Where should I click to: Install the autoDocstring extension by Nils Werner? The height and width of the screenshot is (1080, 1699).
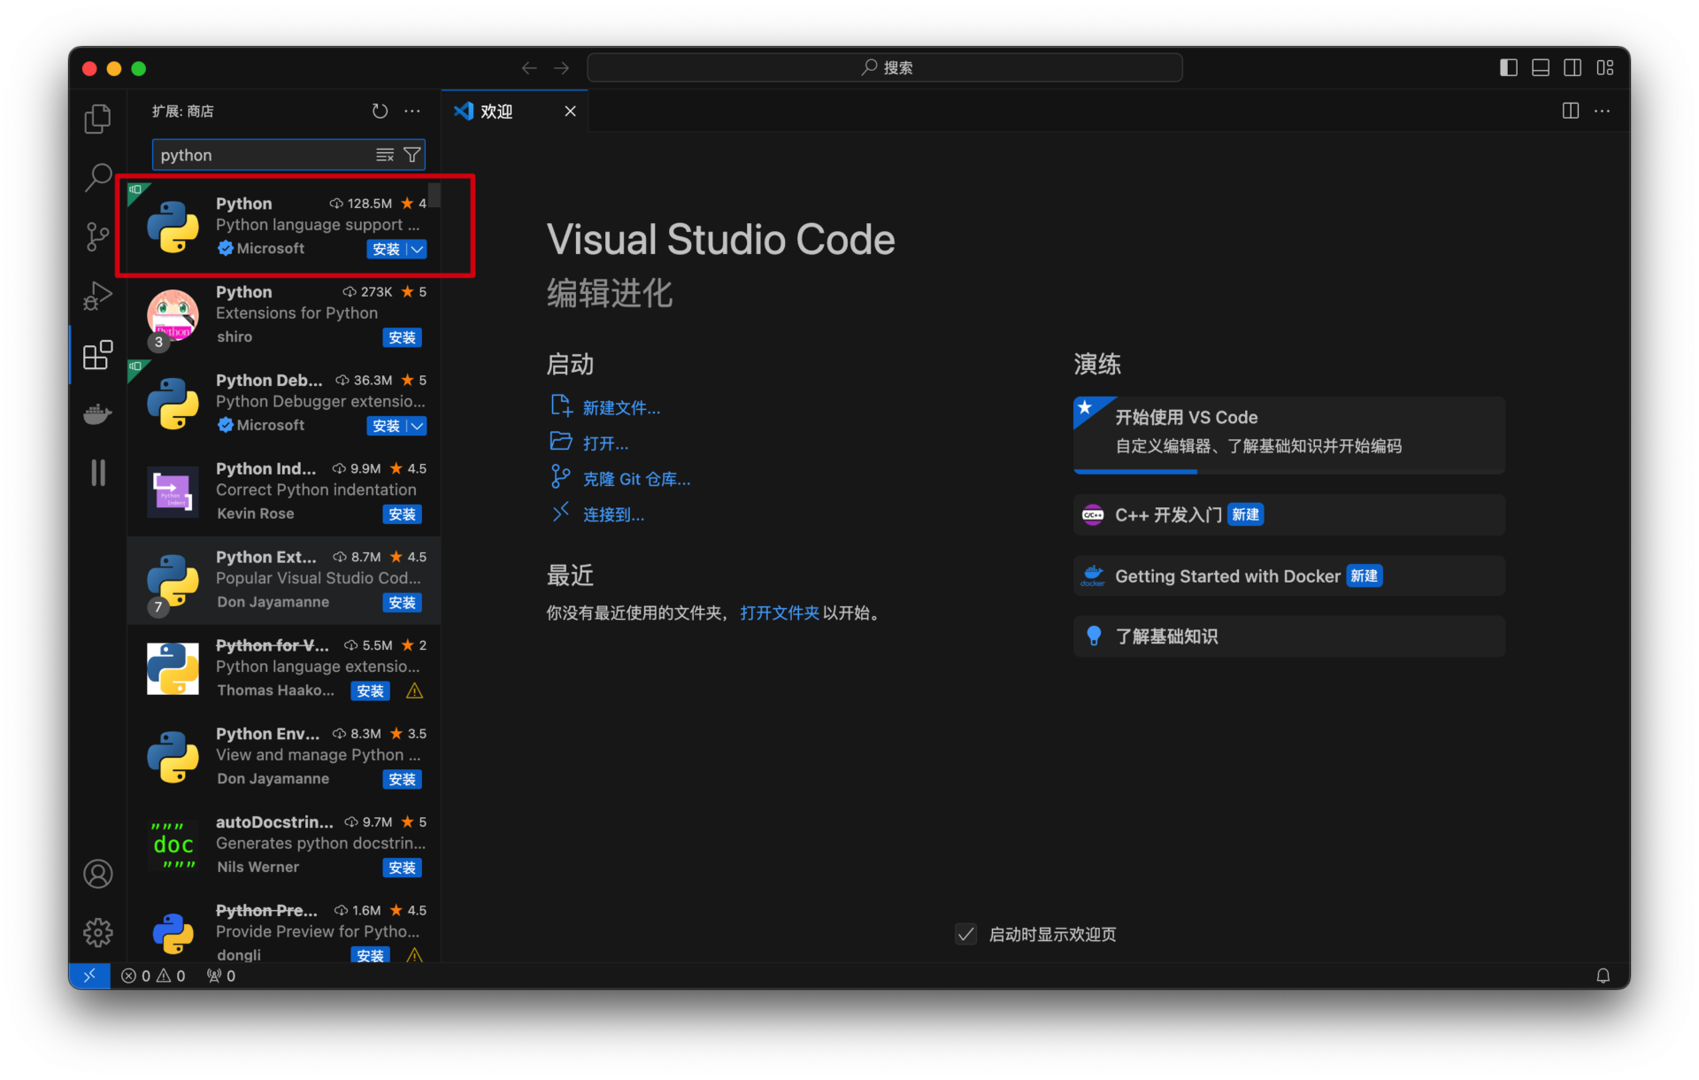(x=402, y=868)
